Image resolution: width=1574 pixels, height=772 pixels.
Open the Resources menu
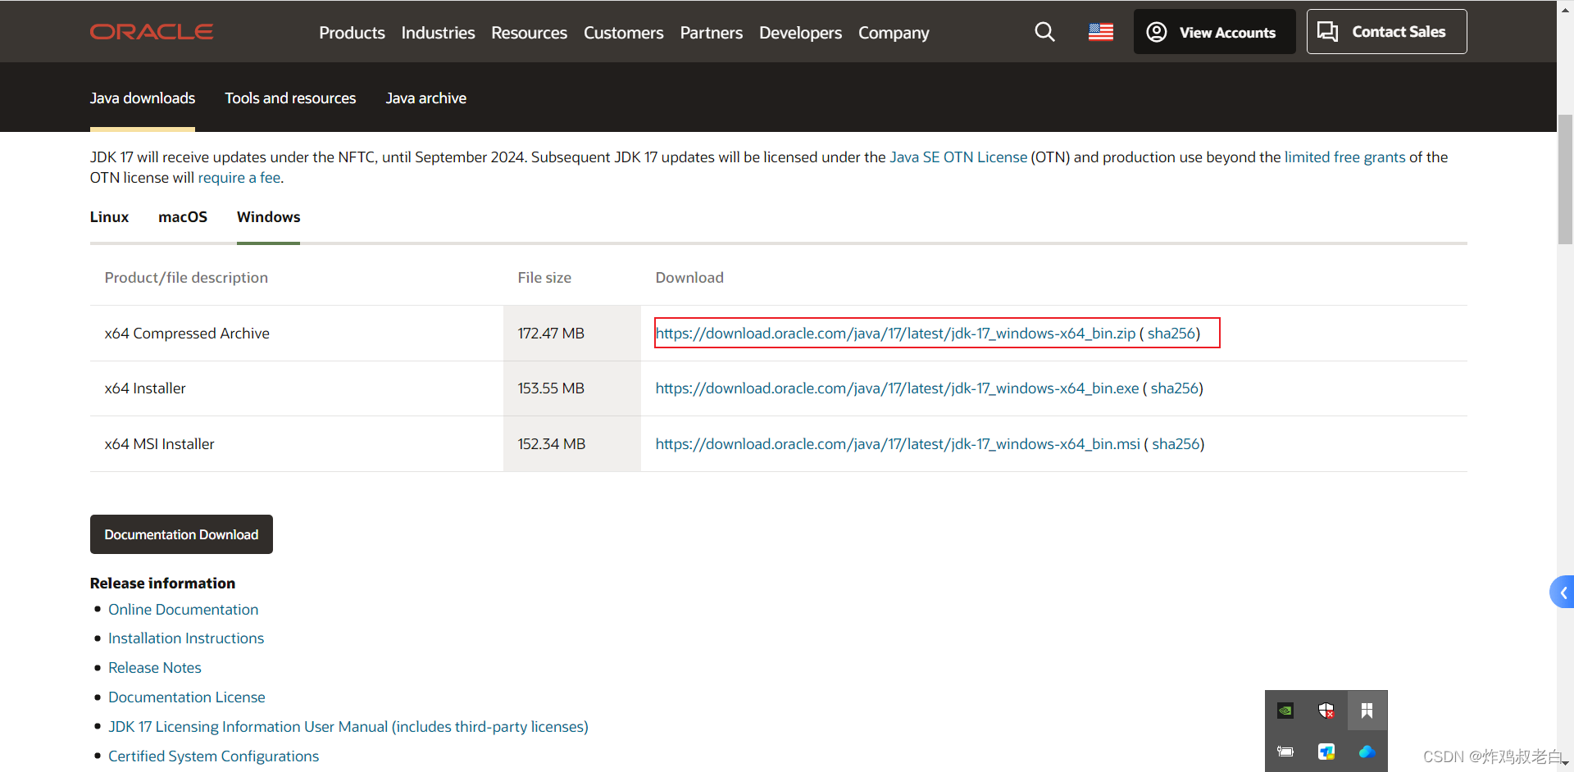click(x=529, y=33)
